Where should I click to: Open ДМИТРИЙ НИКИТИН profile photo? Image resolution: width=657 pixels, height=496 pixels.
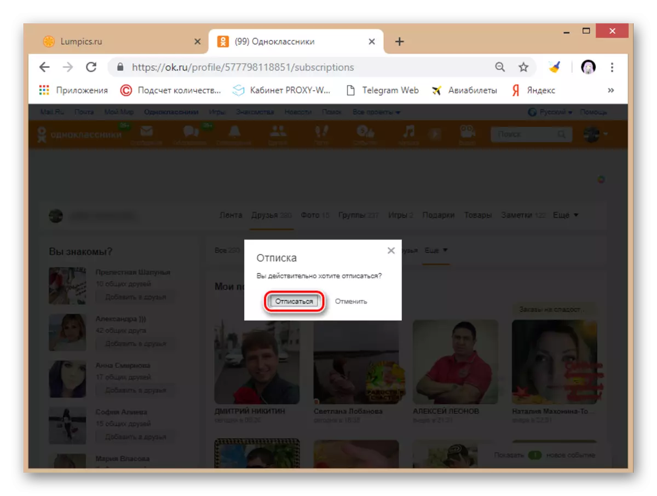pyautogui.click(x=257, y=362)
